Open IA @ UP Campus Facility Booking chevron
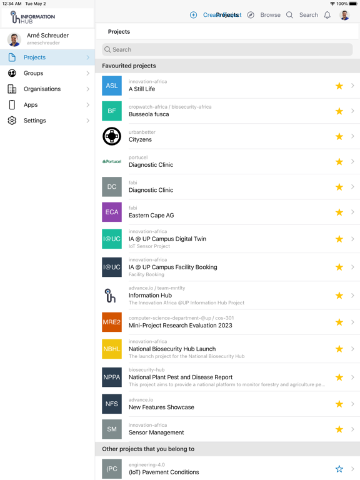Screen dimensions: 360x480 coord(352,267)
